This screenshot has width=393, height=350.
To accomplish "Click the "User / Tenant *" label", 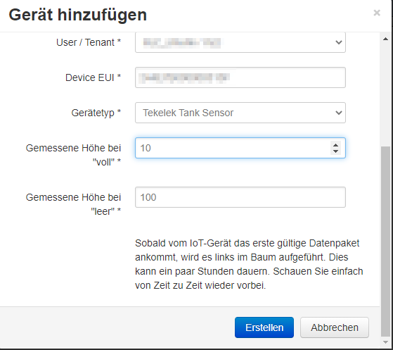I will pyautogui.click(x=89, y=42).
